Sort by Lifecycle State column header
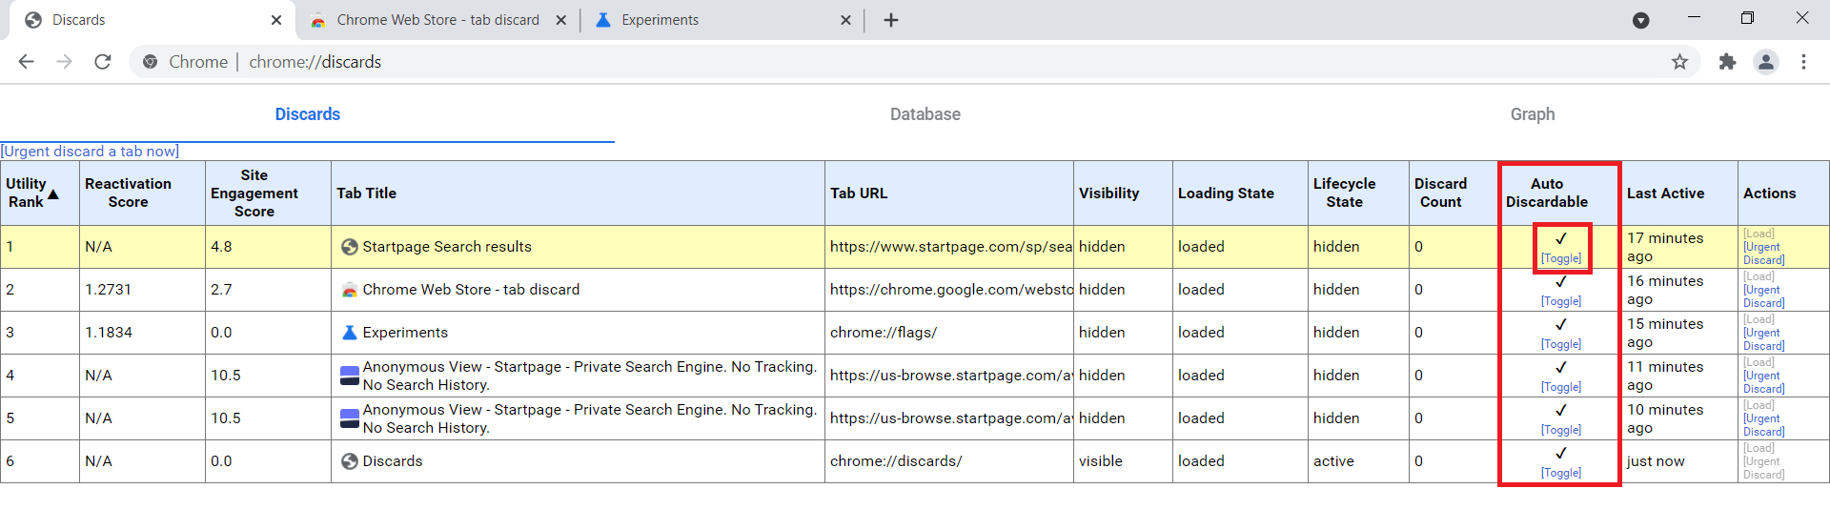The height and width of the screenshot is (509, 1830). [x=1358, y=193]
